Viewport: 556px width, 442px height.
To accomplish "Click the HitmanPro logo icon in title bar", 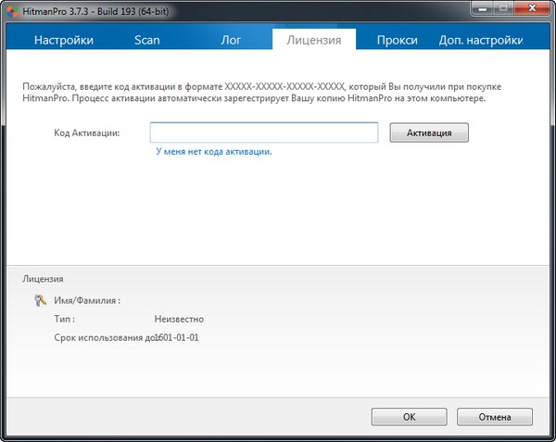I will click(x=12, y=12).
